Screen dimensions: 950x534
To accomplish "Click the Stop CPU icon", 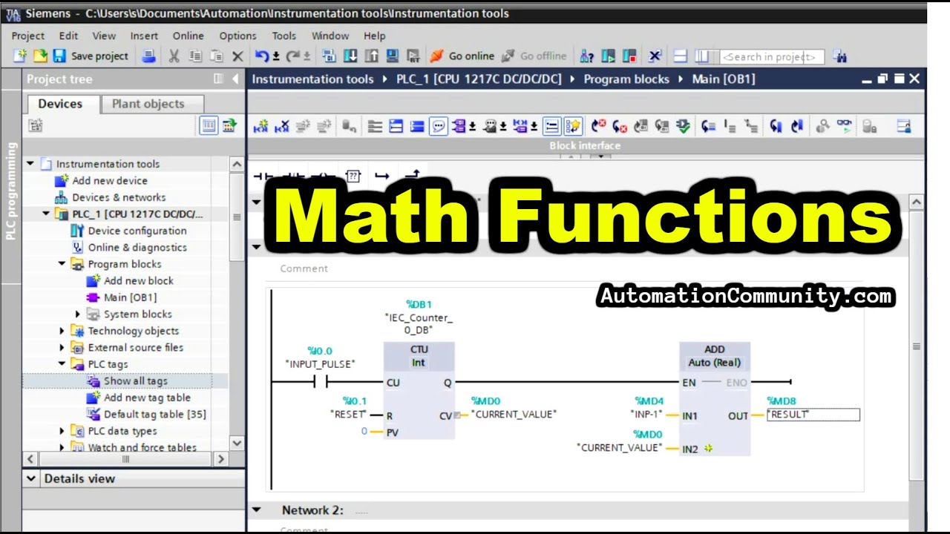I will click(629, 56).
